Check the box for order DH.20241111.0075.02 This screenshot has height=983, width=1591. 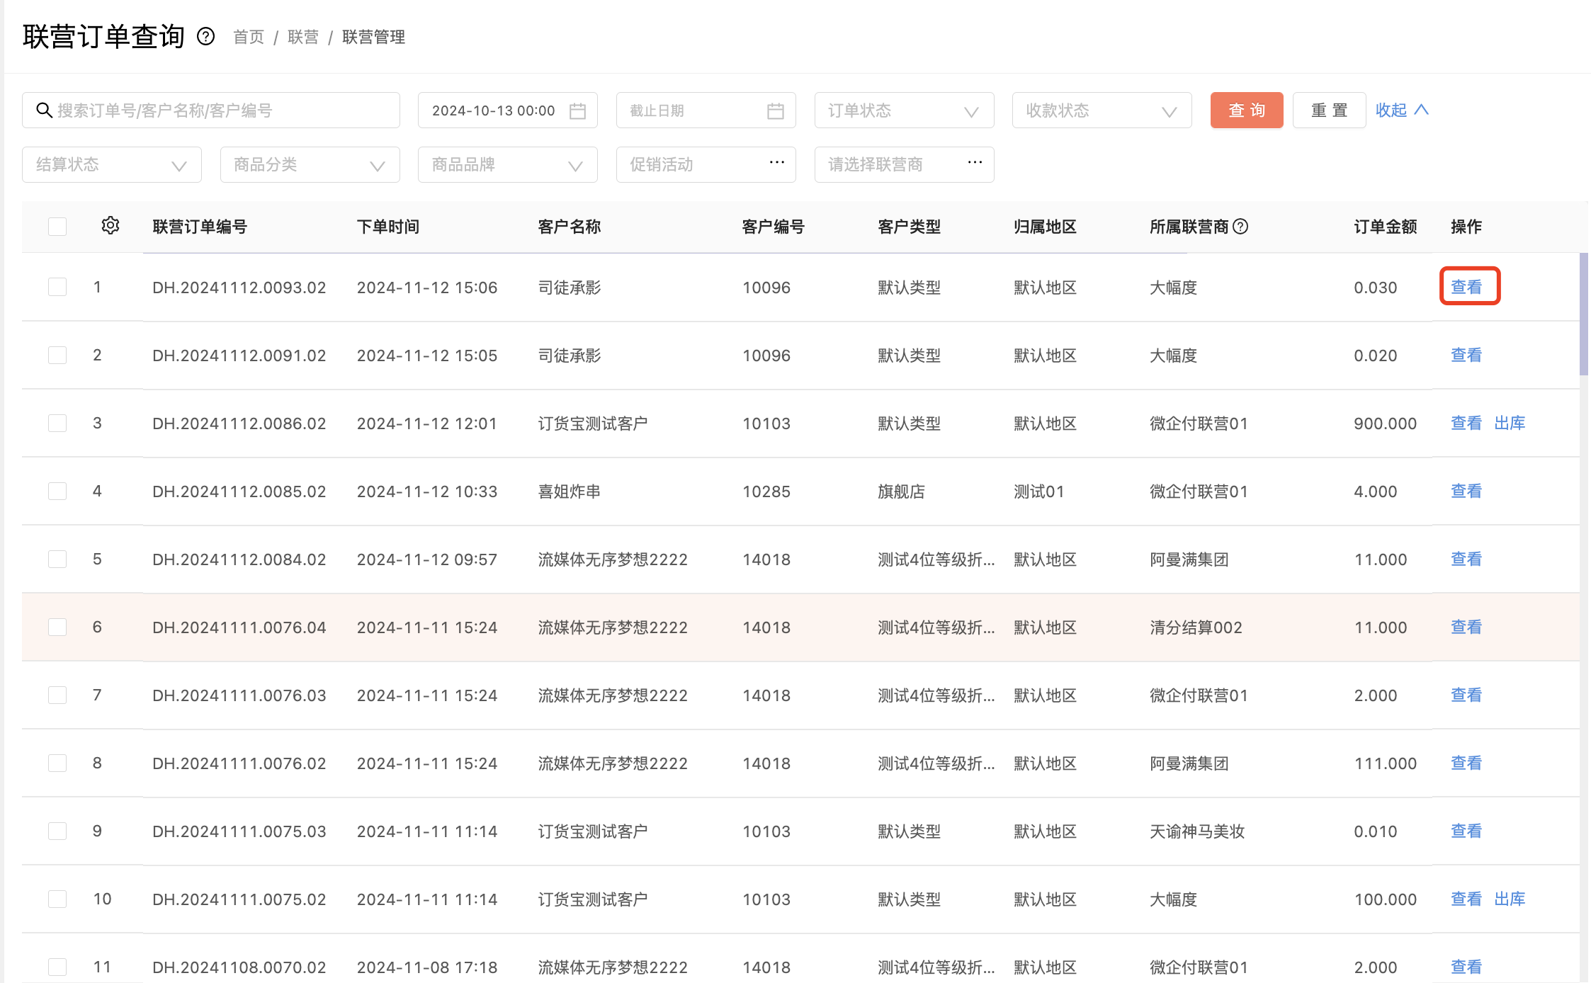[57, 899]
